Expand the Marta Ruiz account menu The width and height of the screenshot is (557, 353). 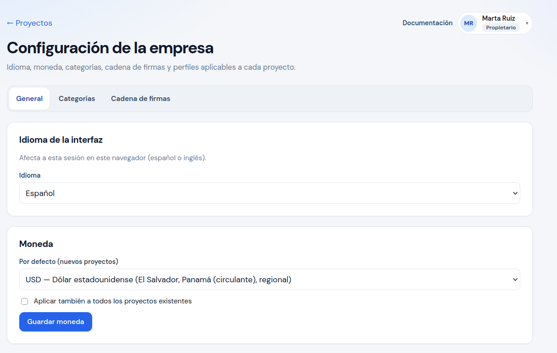point(495,23)
